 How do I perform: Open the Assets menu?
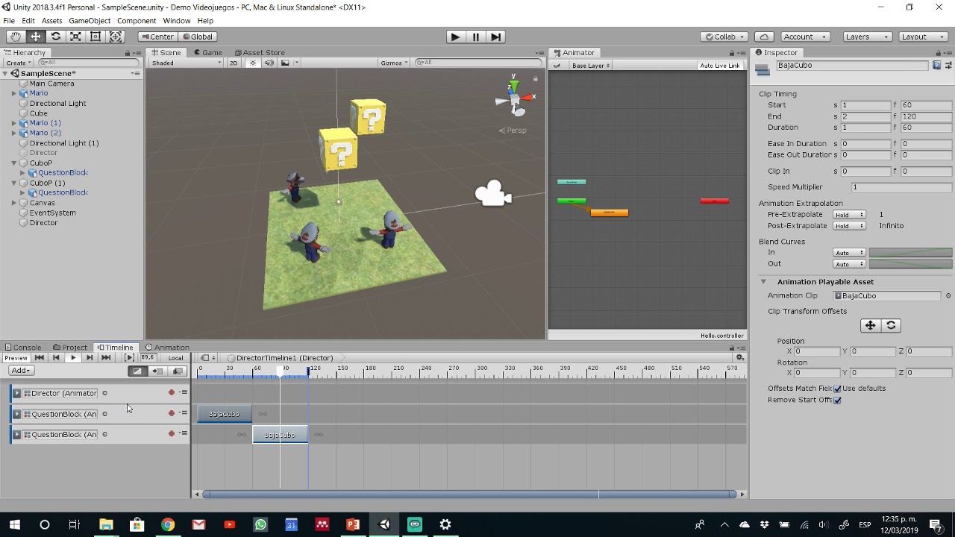[51, 21]
